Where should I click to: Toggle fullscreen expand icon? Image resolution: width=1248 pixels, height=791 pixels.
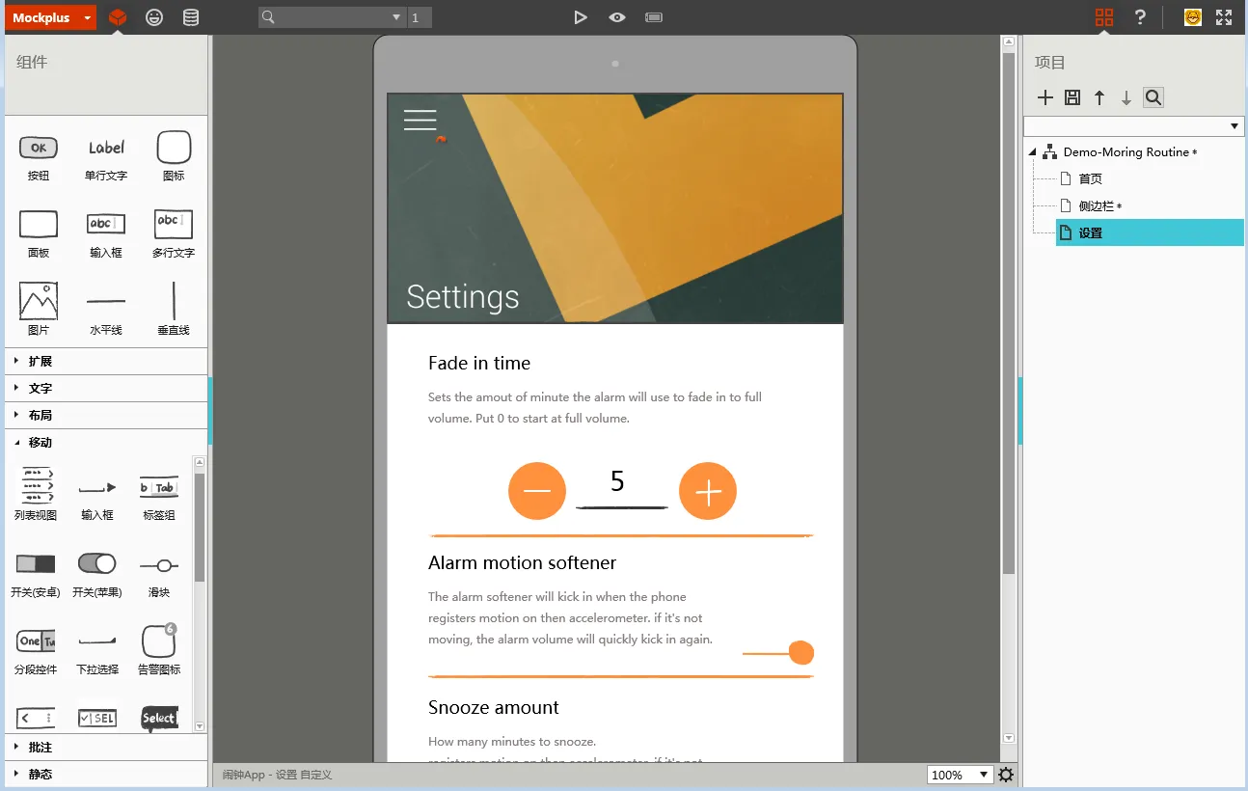point(1224,17)
